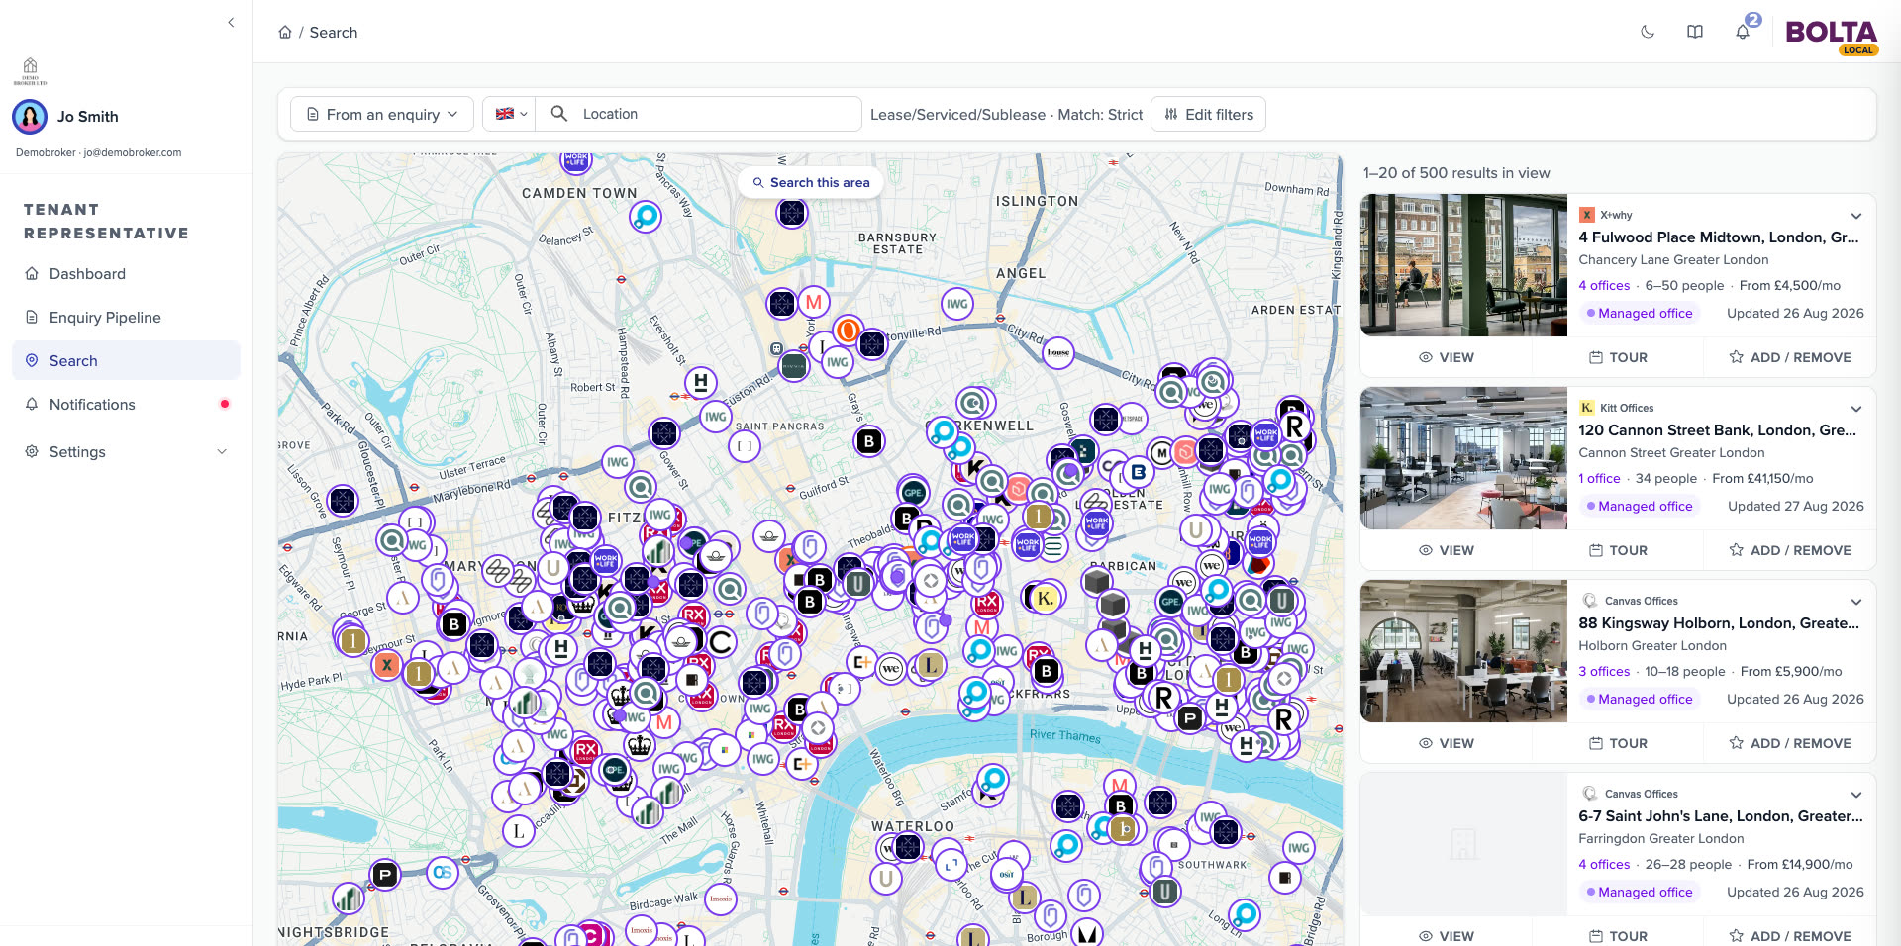Select Search in the sidebar
Image resolution: width=1901 pixels, height=946 pixels.
click(x=126, y=361)
